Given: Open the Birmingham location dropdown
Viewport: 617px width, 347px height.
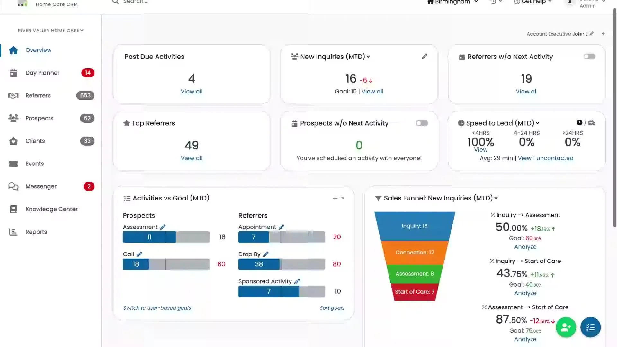Looking at the screenshot, I should click(x=452, y=2).
